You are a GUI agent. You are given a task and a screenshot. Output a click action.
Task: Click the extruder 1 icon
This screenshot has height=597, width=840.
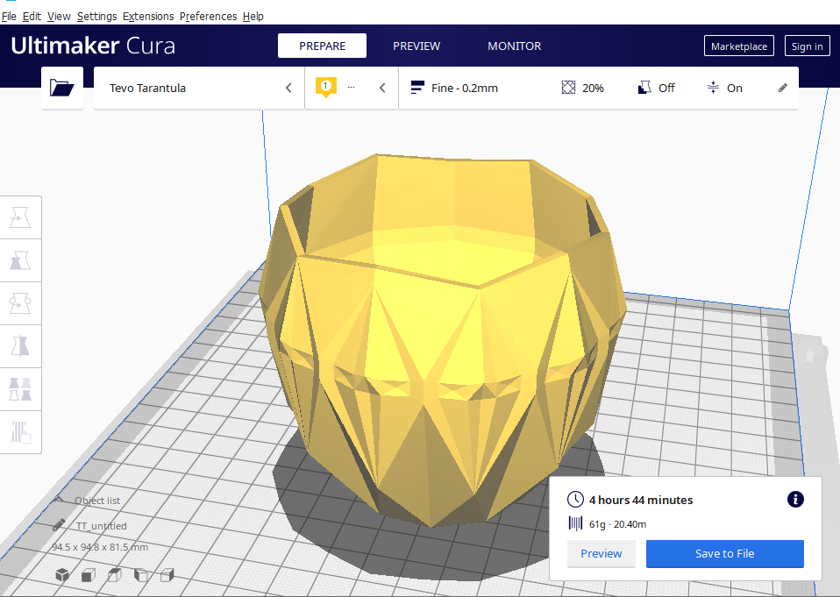[x=325, y=87]
